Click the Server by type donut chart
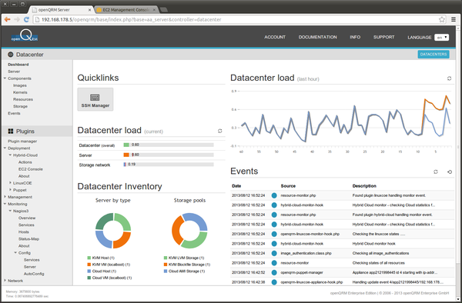The height and width of the screenshot is (303, 462). point(113,231)
